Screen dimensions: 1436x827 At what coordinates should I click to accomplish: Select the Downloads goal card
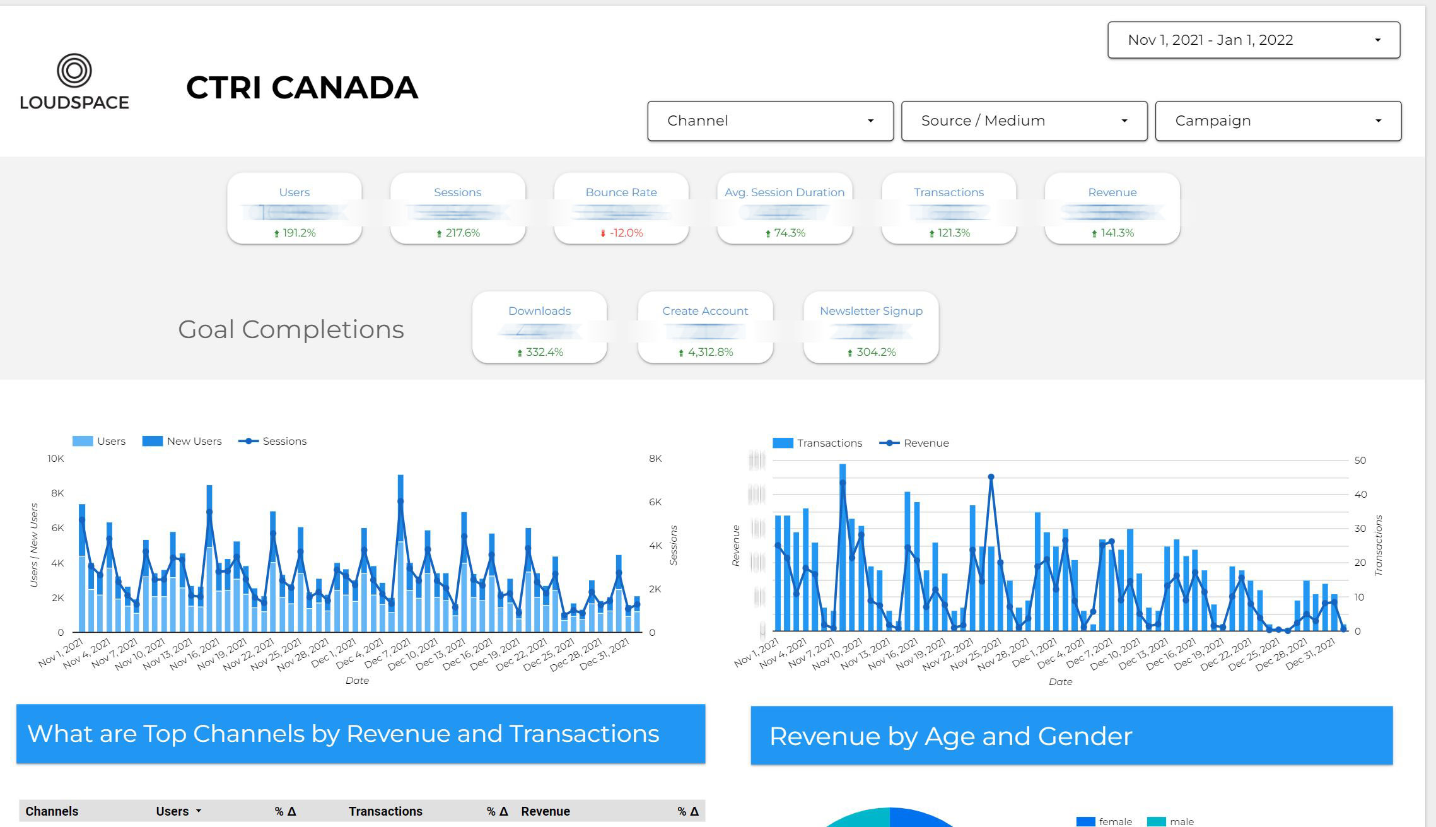[x=540, y=327]
